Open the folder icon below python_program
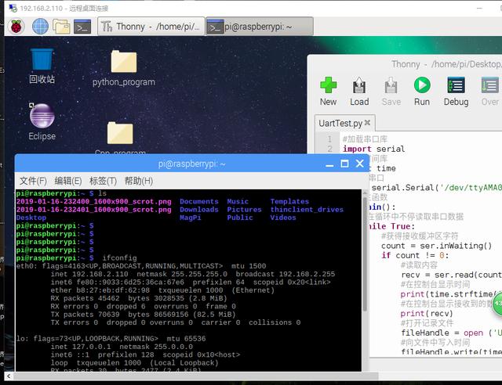Screen dimensions: 502x385 120,133
